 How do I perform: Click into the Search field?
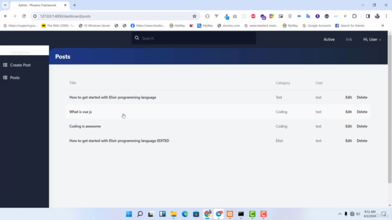(194, 38)
